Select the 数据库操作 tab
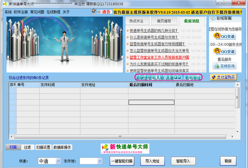The image size is (248, 168). click(62, 147)
